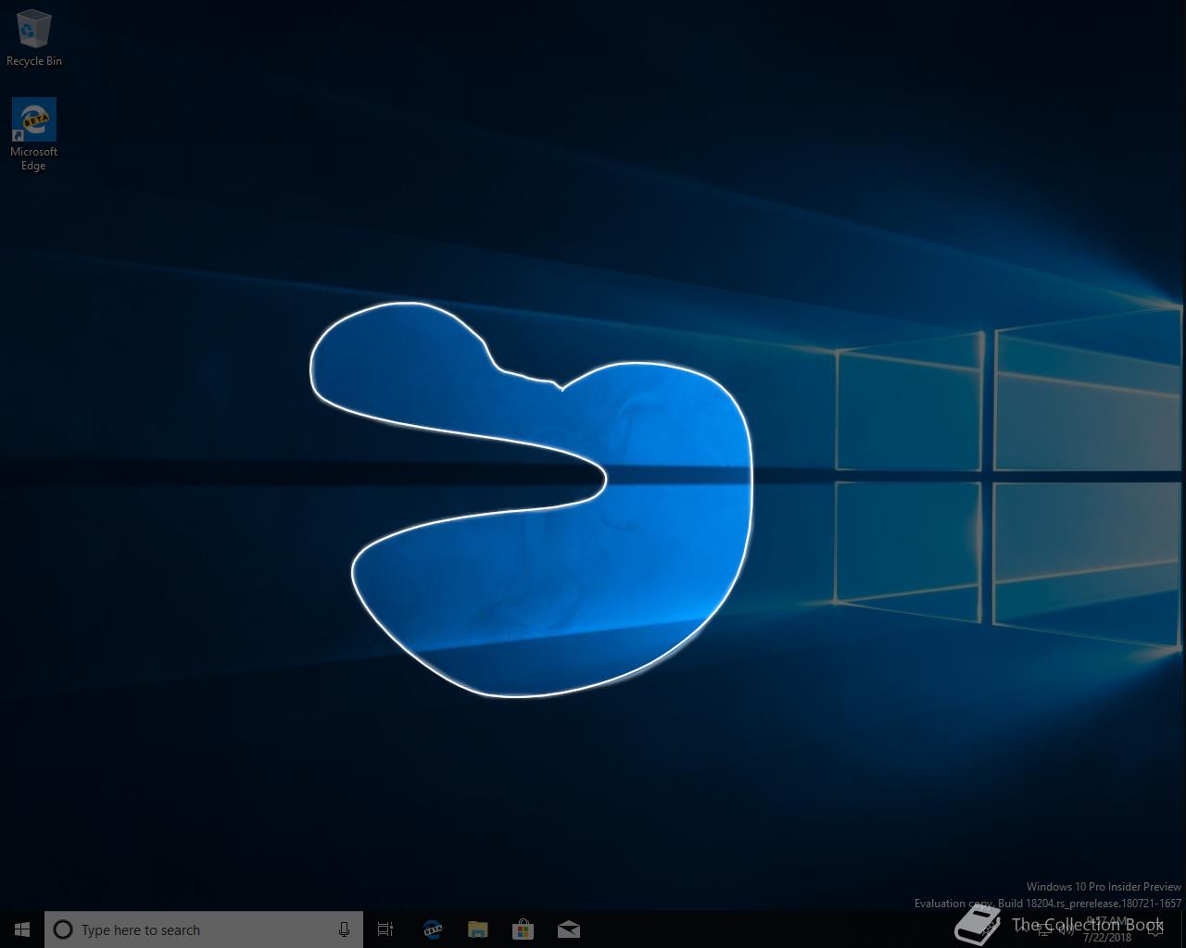Open Microsoft Store from the taskbar
Screen dimensions: 1186x948
tap(523, 929)
